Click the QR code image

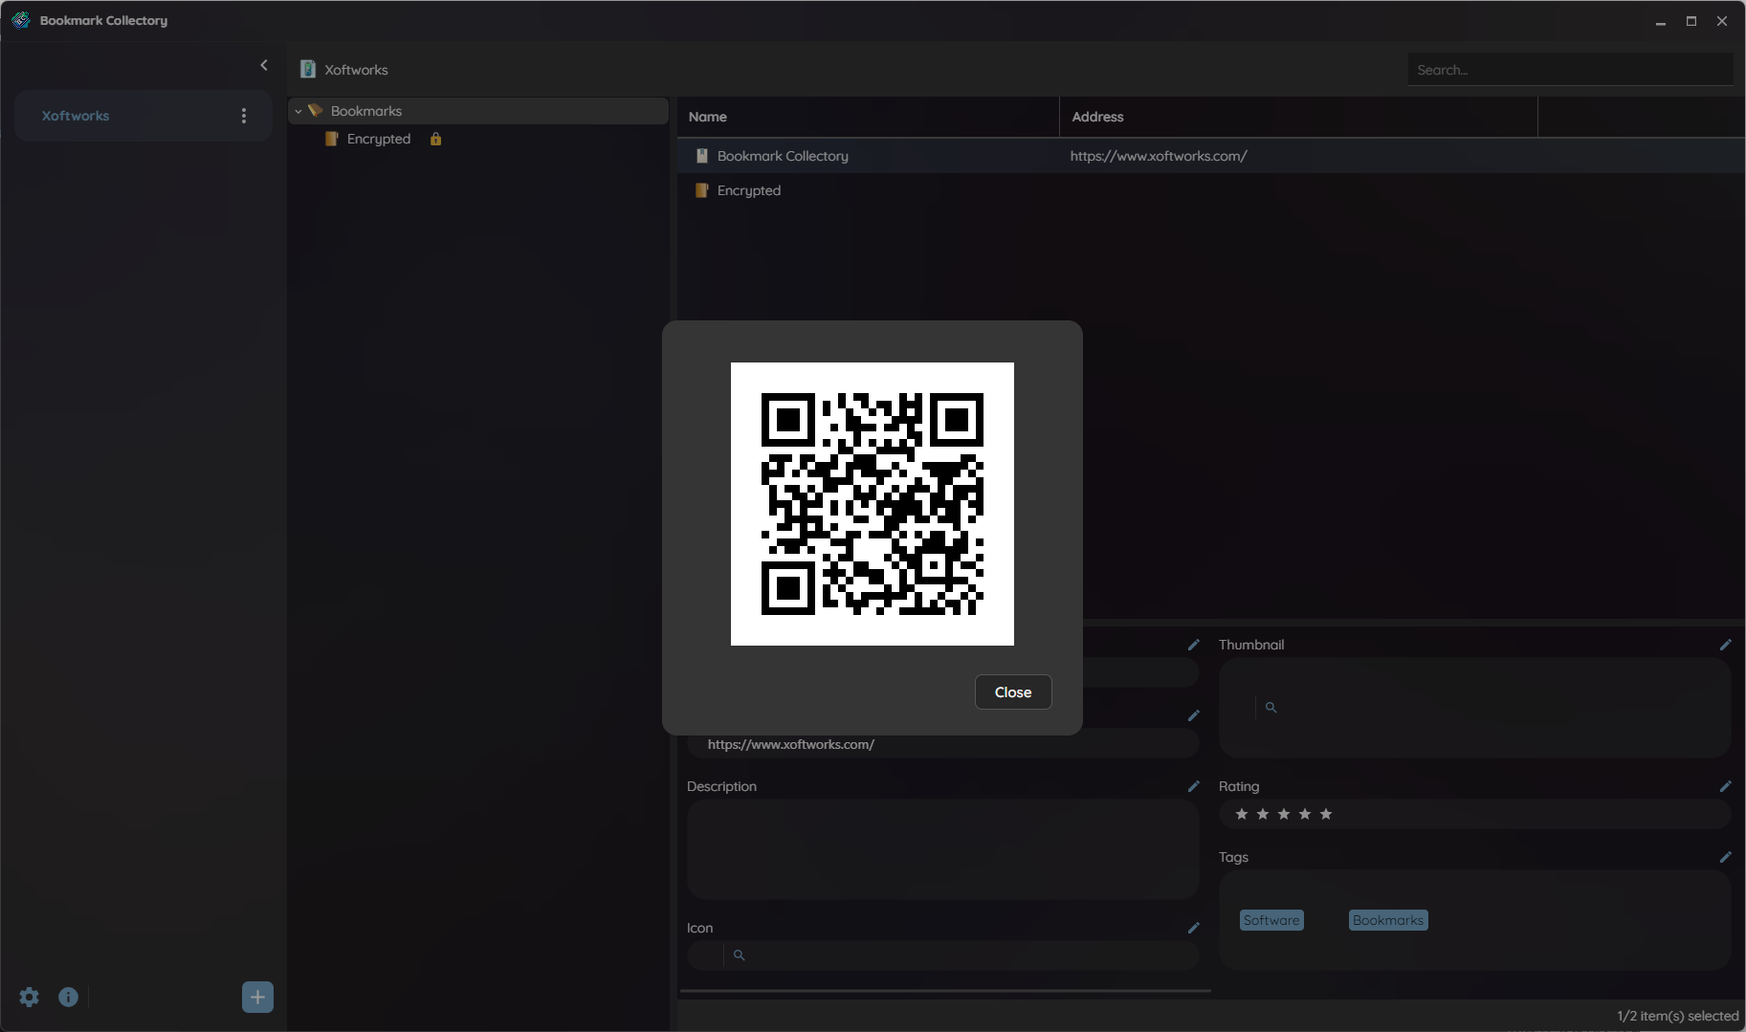(x=872, y=504)
